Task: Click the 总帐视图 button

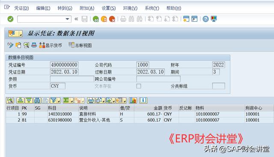Action: pyautogui.click(x=80, y=45)
